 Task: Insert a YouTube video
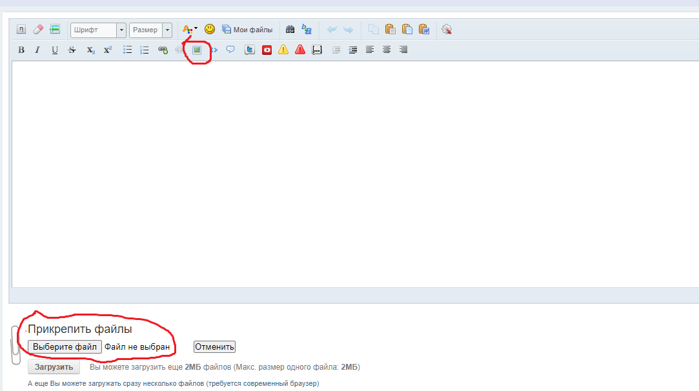tap(267, 50)
